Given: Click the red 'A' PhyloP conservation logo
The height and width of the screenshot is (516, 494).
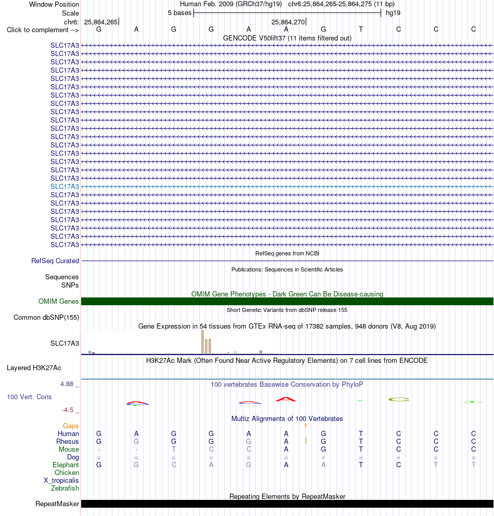Looking at the screenshot, I should 285,399.
